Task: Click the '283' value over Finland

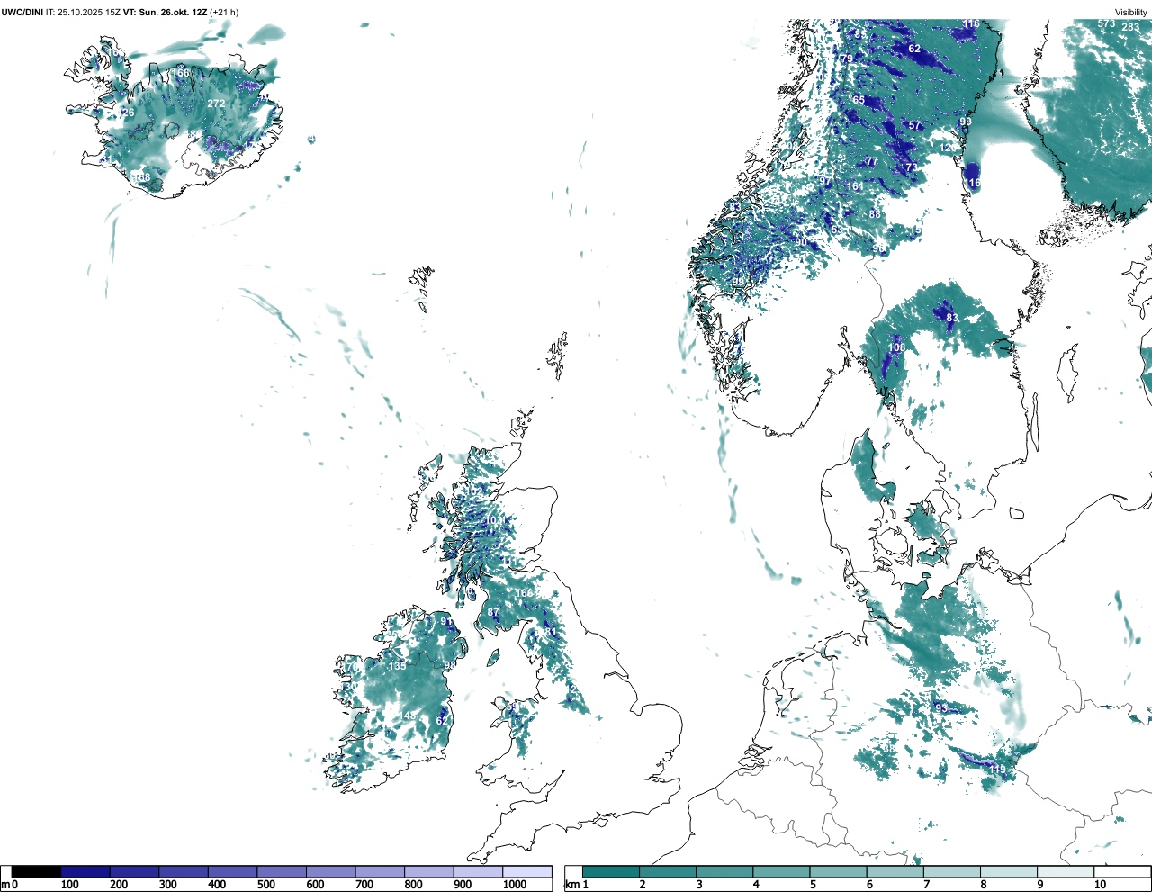Action: 1130,27
